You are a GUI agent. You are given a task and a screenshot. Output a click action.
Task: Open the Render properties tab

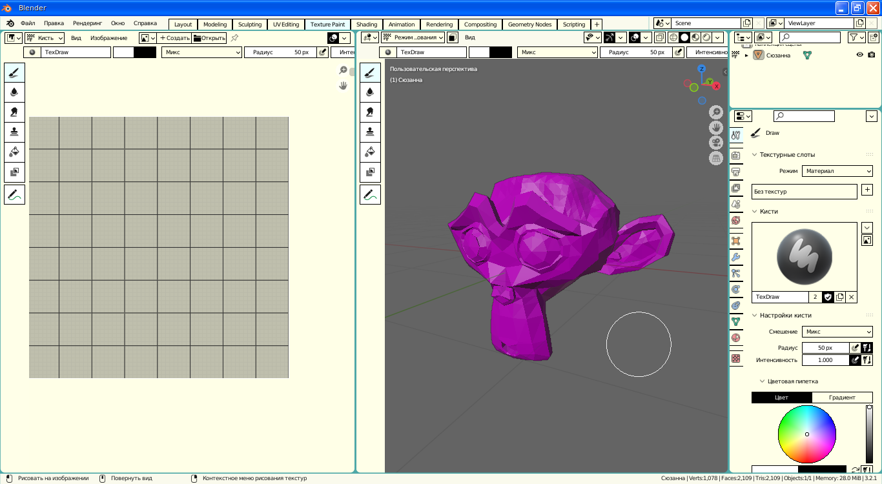point(735,156)
